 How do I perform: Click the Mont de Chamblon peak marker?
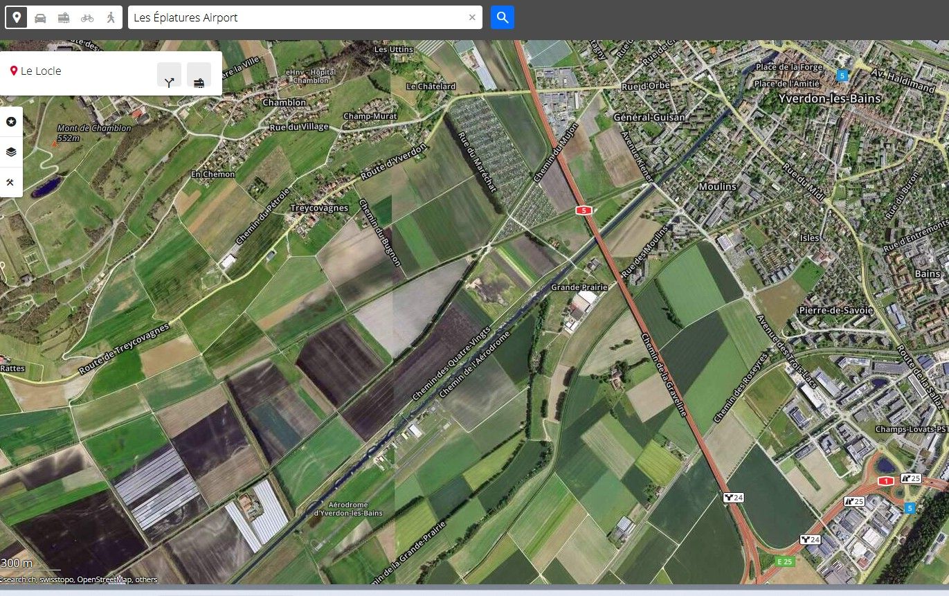pyautogui.click(x=55, y=143)
